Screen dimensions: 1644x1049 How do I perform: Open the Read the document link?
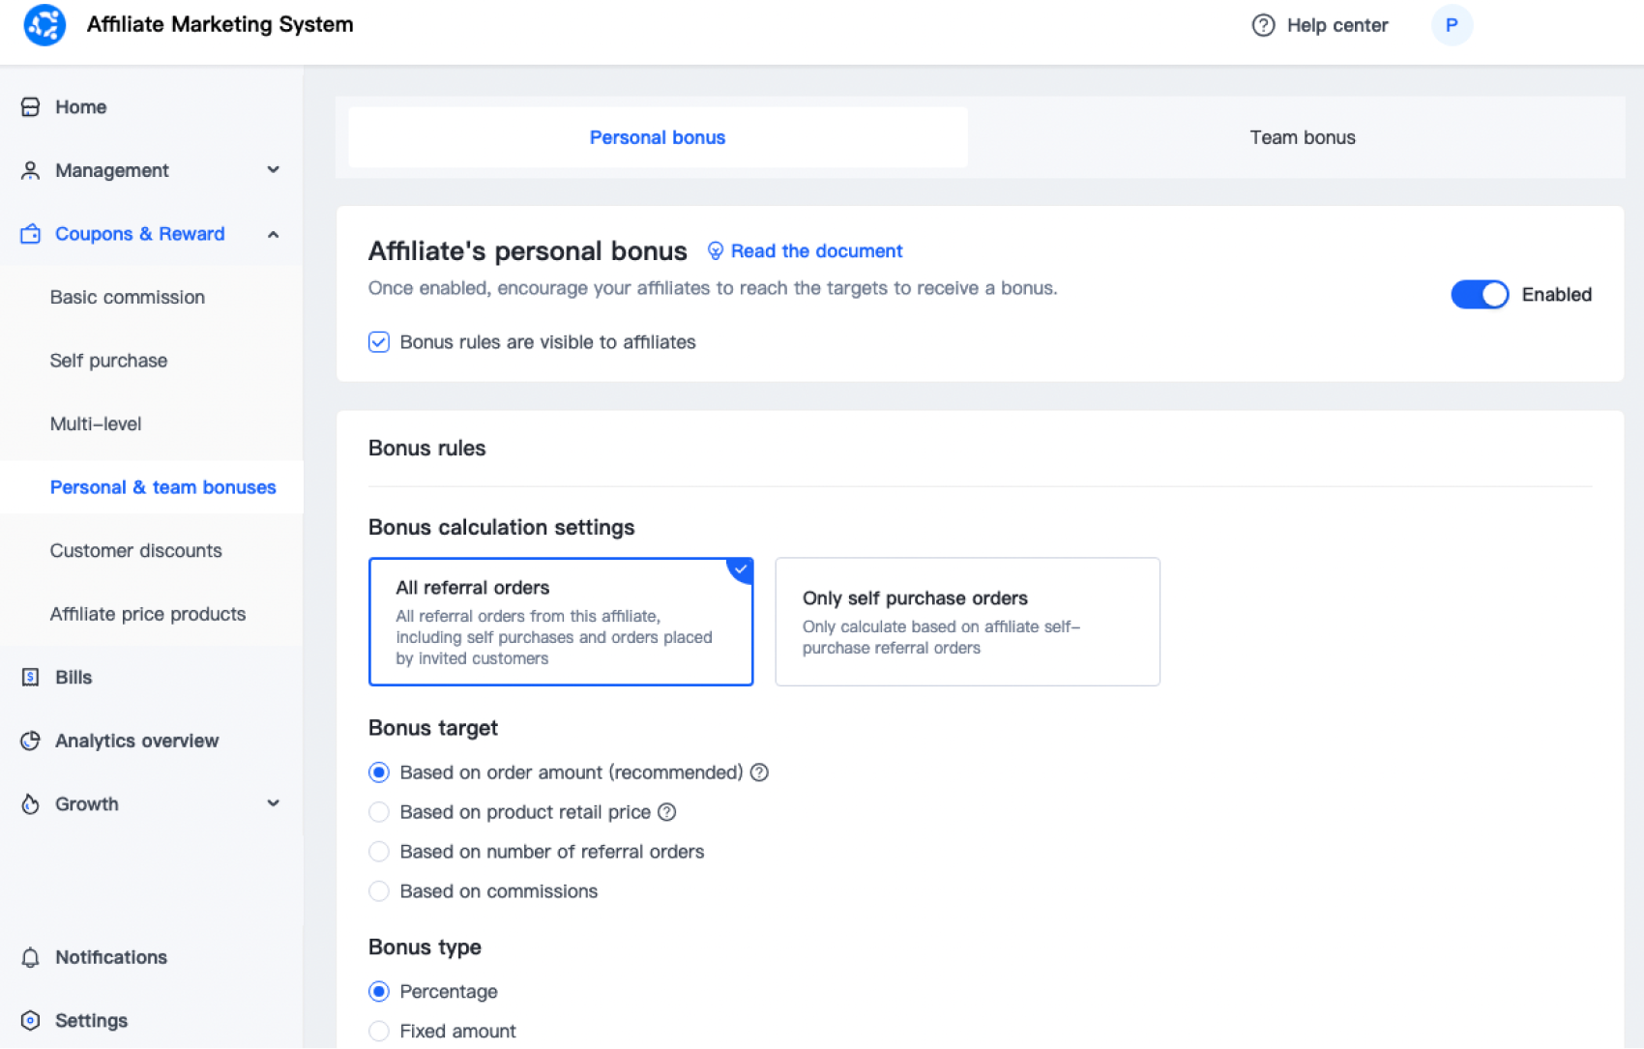click(815, 251)
